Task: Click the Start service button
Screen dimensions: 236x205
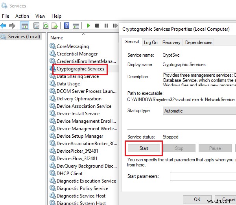Action: coord(144,148)
